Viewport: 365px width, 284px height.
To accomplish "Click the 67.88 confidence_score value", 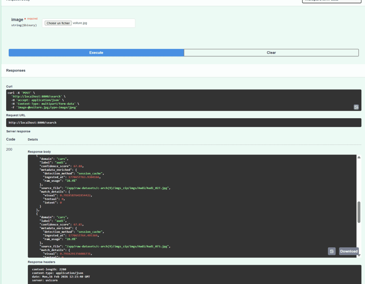I will [78, 166].
